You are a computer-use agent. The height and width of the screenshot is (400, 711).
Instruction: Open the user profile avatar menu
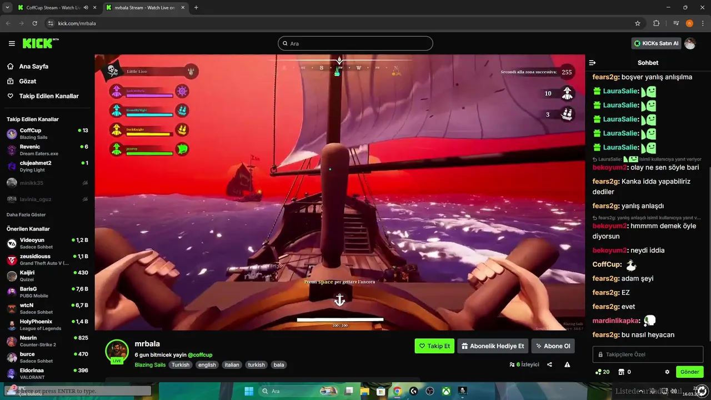tap(690, 43)
